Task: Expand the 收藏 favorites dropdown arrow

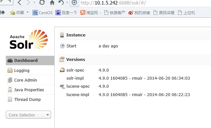Action: tap(27, 12)
